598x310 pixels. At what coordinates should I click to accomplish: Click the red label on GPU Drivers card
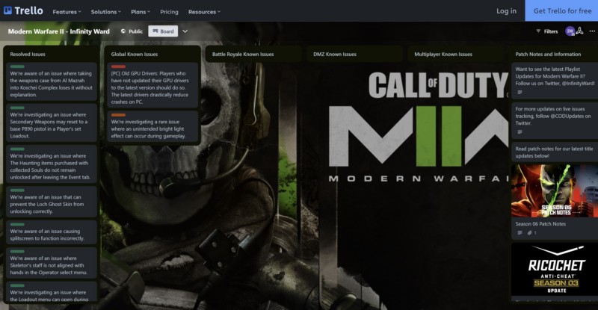coord(118,66)
